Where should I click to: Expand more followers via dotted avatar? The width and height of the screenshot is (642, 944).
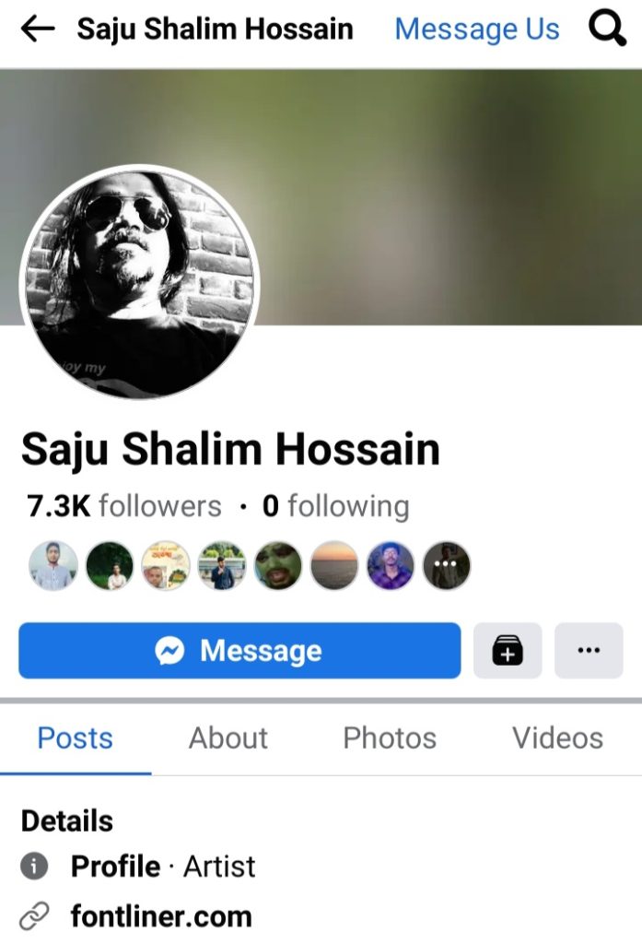(447, 565)
